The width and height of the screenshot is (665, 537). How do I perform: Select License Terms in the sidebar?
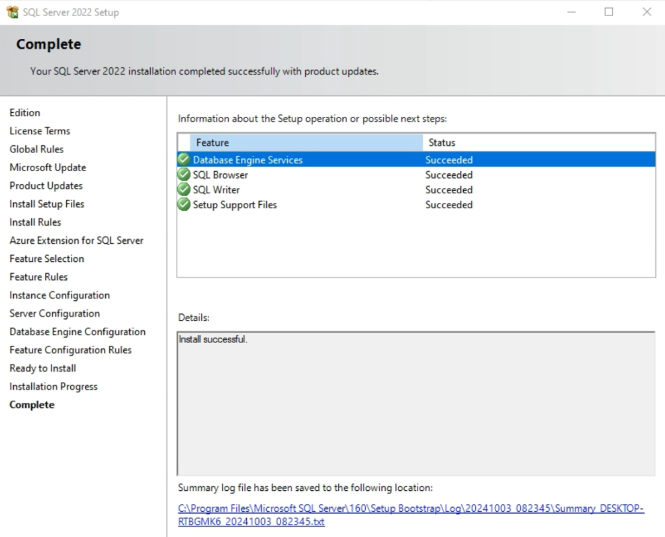[40, 130]
